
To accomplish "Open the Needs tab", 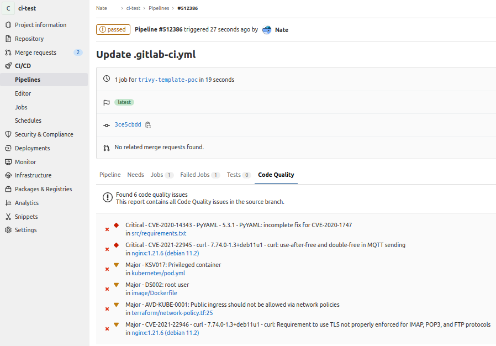I will coord(135,175).
